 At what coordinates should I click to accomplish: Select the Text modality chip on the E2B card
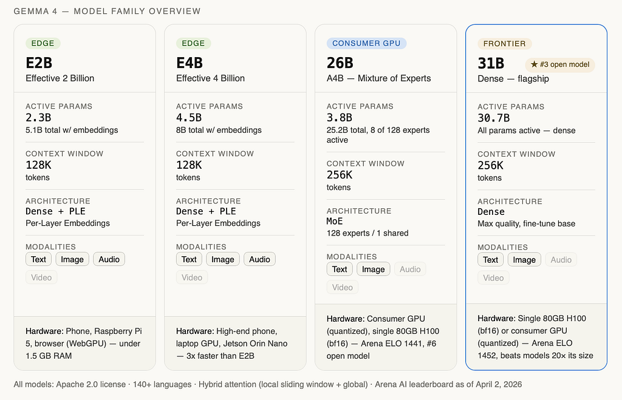pos(38,259)
